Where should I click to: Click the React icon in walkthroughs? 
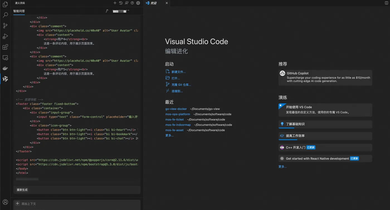[x=282, y=159]
